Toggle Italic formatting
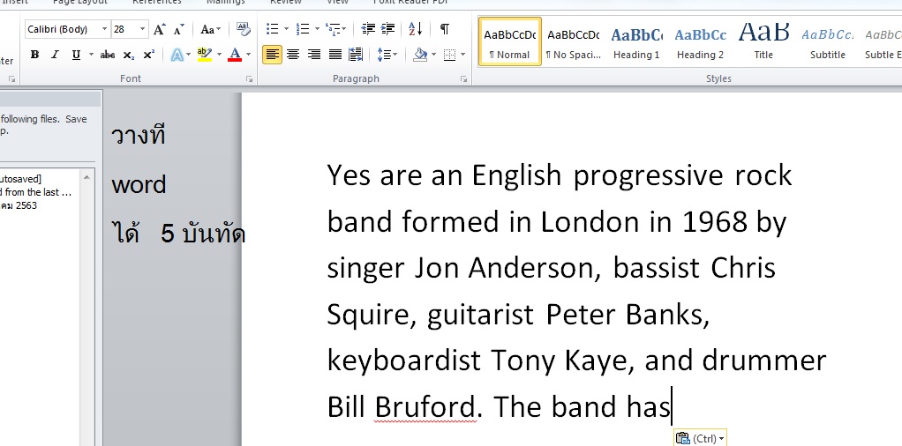This screenshot has height=446, width=902. tap(56, 55)
